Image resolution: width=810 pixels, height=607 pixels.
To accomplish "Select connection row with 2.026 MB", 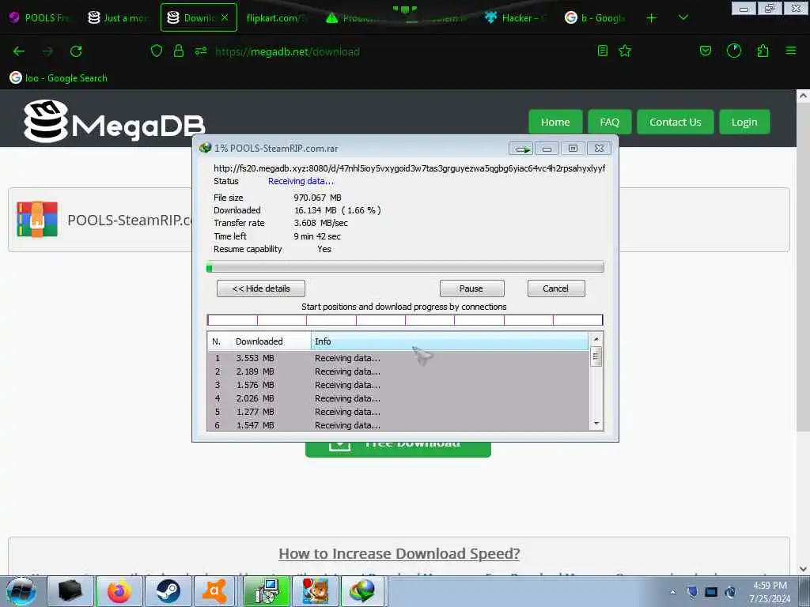I will click(x=398, y=398).
